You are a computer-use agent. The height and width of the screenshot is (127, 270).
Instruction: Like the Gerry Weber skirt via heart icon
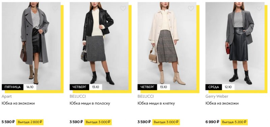[259, 8]
